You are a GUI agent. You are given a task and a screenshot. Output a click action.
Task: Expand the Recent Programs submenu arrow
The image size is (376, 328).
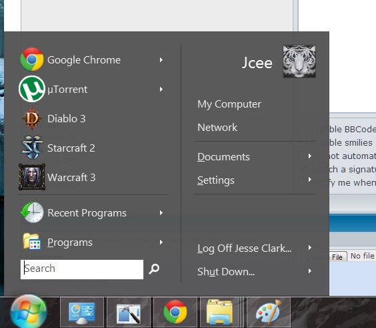[x=161, y=212]
